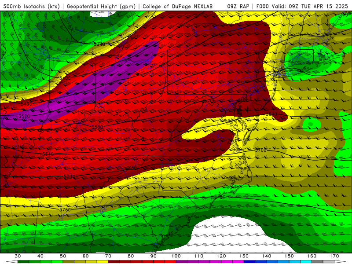Select the dark gray 160-165 kt legend swatch
Image resolution: width=352 pixels, height=264 pixels.
[317, 262]
